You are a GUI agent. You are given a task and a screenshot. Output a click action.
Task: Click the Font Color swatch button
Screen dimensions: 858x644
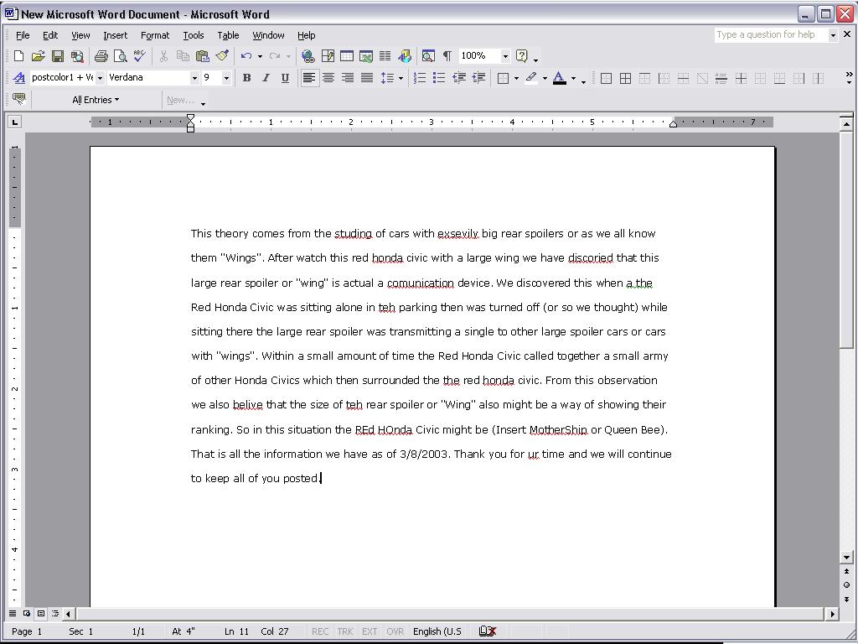pyautogui.click(x=559, y=78)
